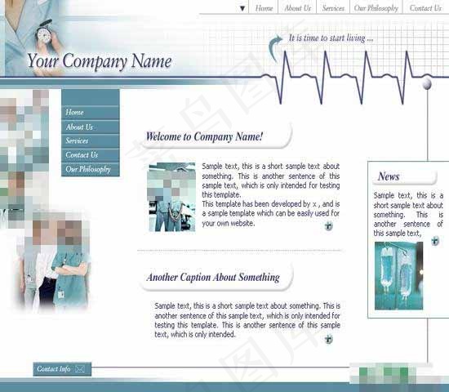The width and height of the screenshot is (449, 392).
Task: Click Contact Us in the left sidebar menu
Action: (91, 155)
